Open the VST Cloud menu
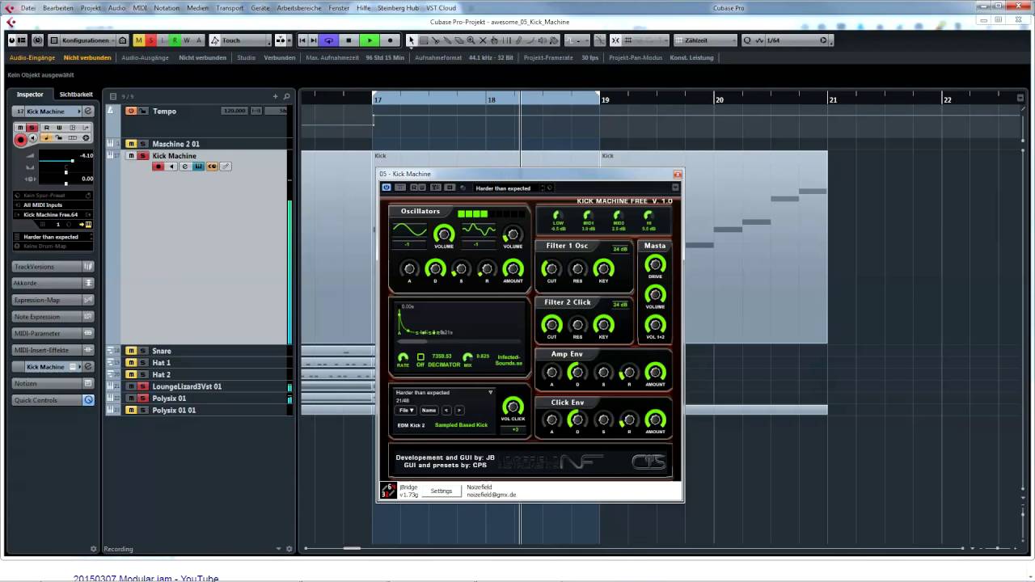This screenshot has height=582, width=1035. pos(441,8)
